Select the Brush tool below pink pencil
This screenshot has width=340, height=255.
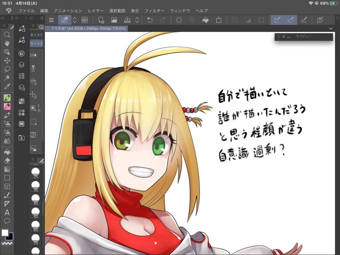point(7,115)
